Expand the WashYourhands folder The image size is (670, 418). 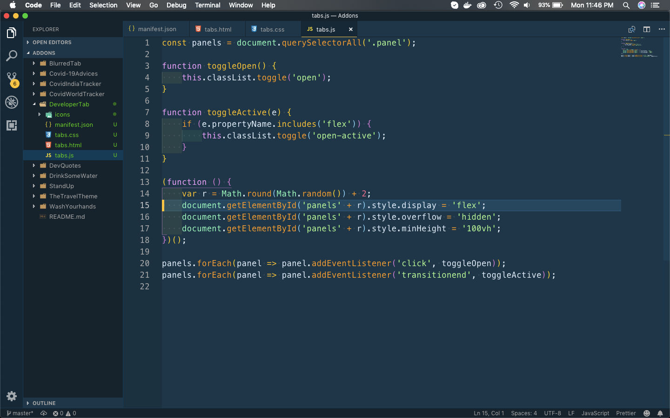click(x=73, y=206)
